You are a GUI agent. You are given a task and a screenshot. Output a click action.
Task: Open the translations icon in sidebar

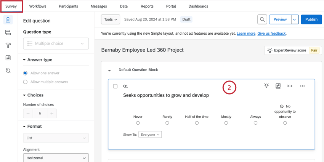coord(8,71)
